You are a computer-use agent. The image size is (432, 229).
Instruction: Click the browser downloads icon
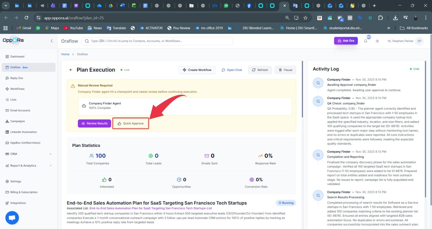[395, 18]
